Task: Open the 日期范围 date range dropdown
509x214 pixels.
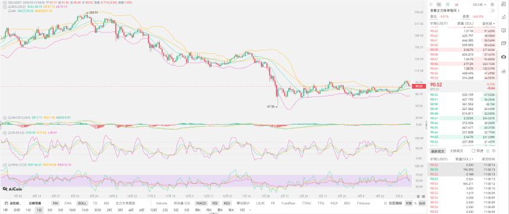Action: [x=35, y=203]
